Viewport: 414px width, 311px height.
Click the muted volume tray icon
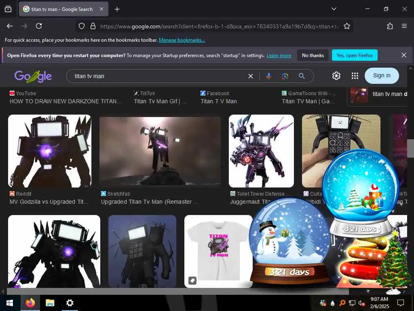(362, 303)
